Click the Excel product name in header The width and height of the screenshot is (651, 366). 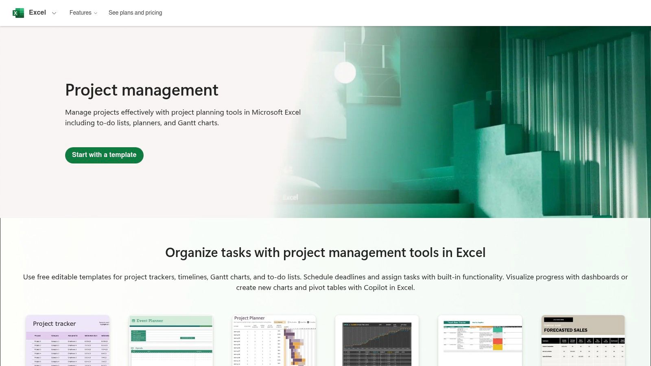tap(37, 13)
